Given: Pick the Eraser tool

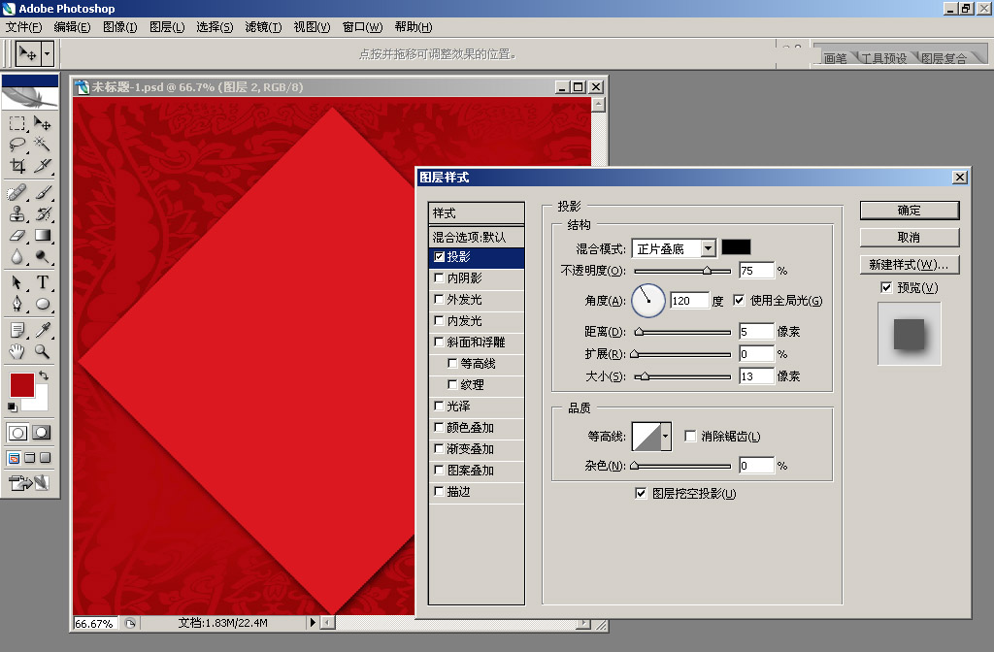Looking at the screenshot, I should pos(17,235).
